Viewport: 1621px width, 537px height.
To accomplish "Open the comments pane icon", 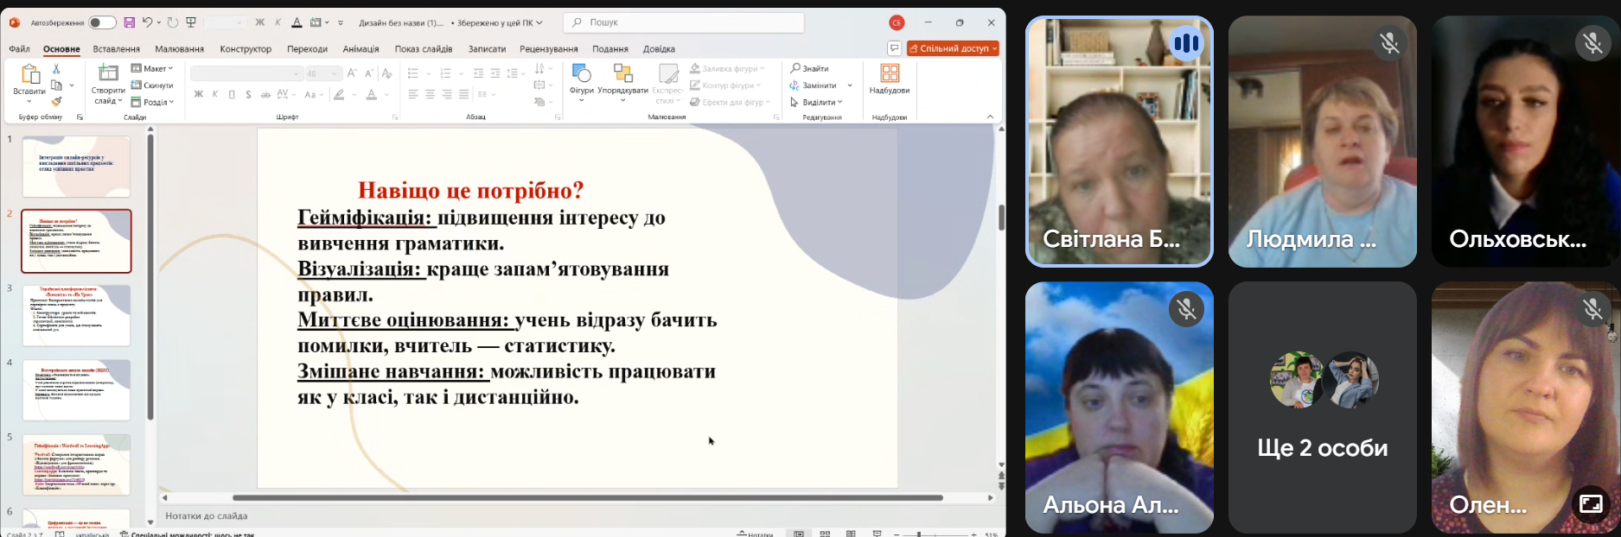I will (894, 48).
